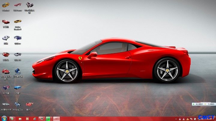This screenshot has height=121, width=216.
Task: Click the 360杀毒 label text
Action: [6, 93]
